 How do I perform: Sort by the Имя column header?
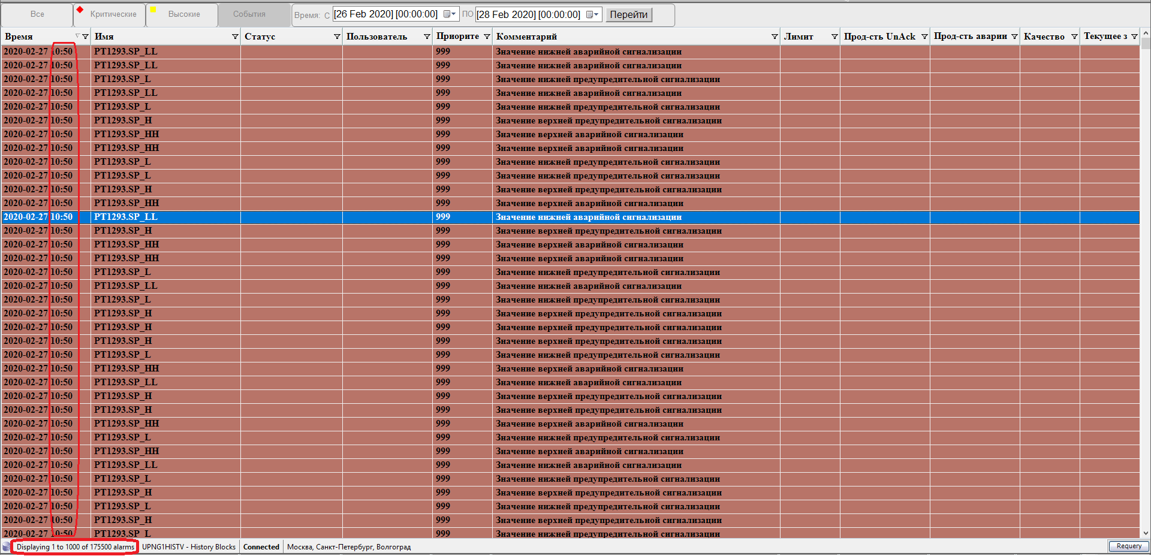coord(156,37)
